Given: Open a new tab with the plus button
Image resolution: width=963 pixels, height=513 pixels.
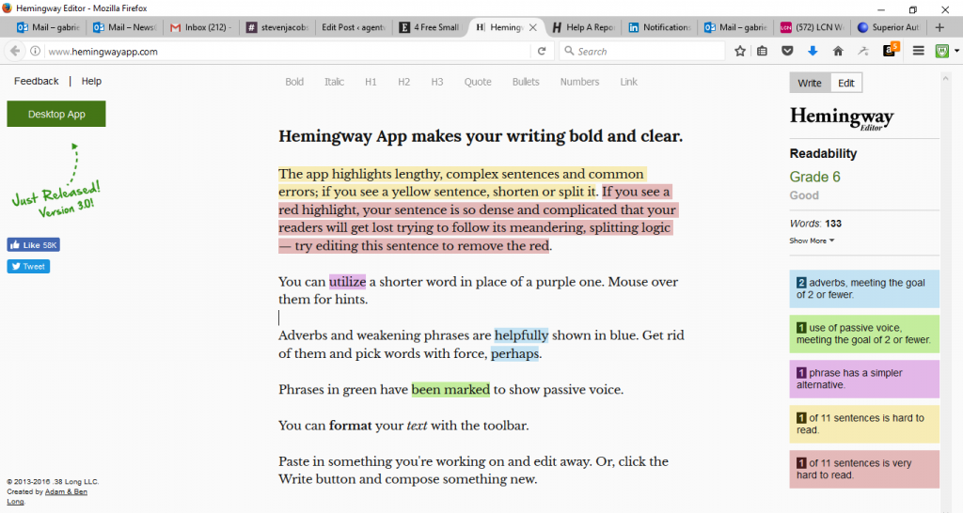Looking at the screenshot, I should tap(939, 27).
